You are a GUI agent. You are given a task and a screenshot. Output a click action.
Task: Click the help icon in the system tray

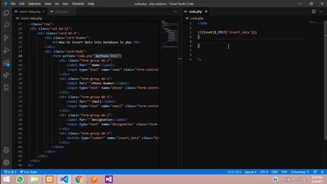[x=275, y=179]
